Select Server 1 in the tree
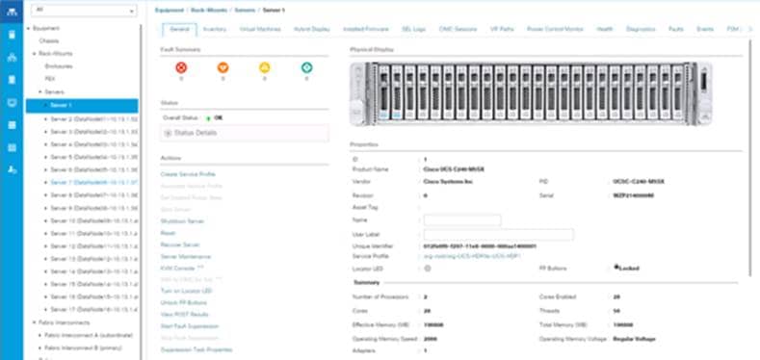 82,105
